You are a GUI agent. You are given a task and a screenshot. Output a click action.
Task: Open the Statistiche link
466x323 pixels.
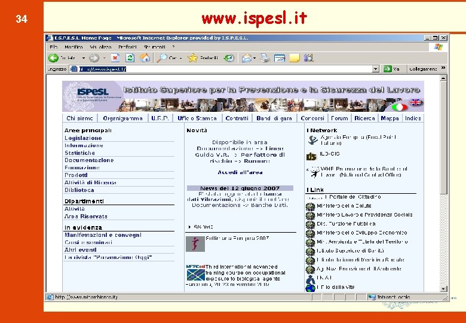click(x=79, y=153)
